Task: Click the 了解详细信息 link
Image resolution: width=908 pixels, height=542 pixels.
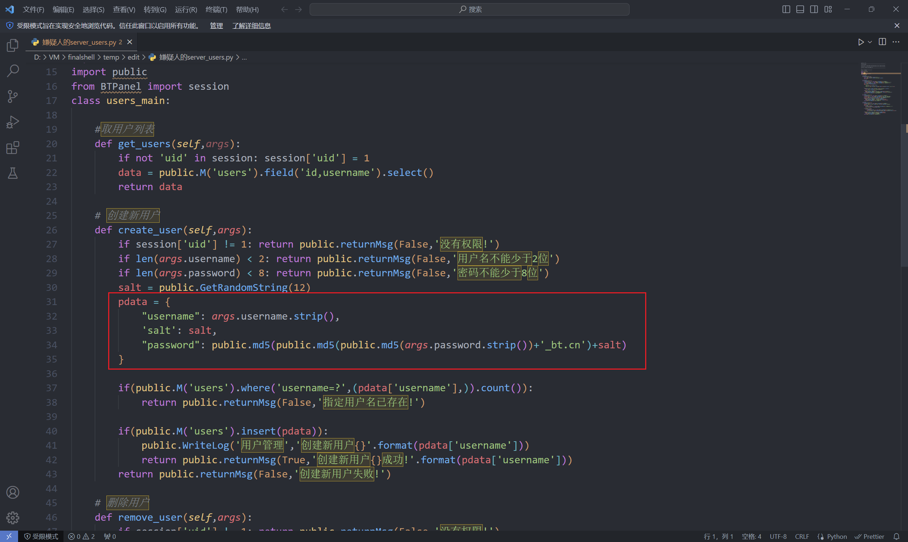Action: (x=251, y=26)
